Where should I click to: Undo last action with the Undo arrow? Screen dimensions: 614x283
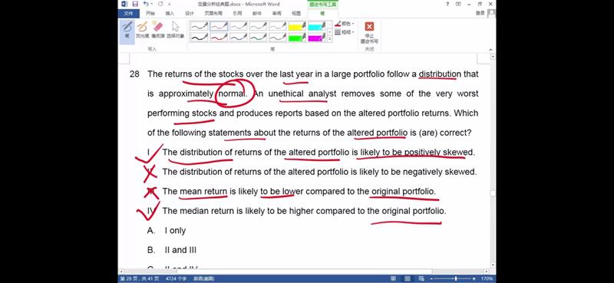[146, 4]
